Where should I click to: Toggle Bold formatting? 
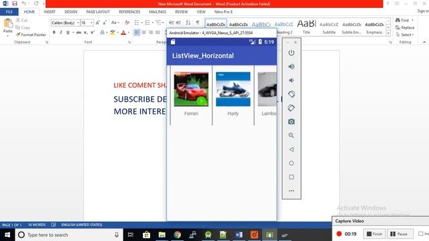pos(54,33)
